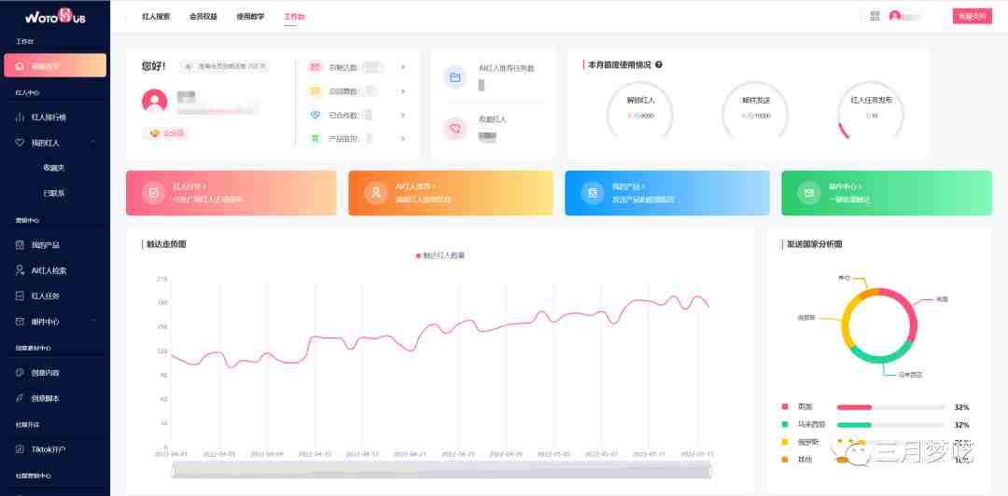Click the pink heart icon for 收藏红人
1008x496 pixels.
point(455,129)
